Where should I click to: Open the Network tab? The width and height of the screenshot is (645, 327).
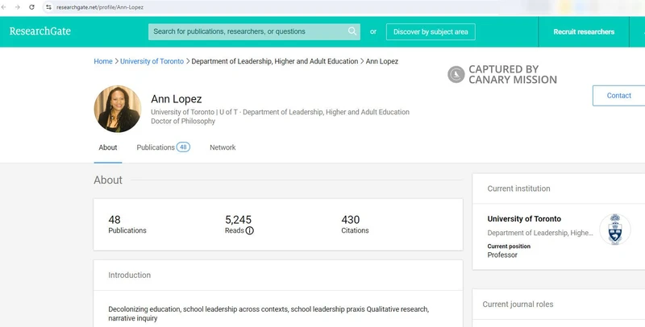223,147
